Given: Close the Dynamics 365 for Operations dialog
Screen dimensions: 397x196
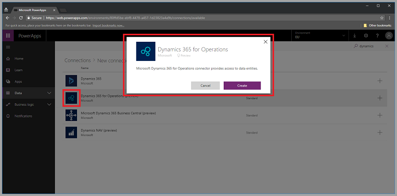Looking at the screenshot, I should pyautogui.click(x=266, y=42).
